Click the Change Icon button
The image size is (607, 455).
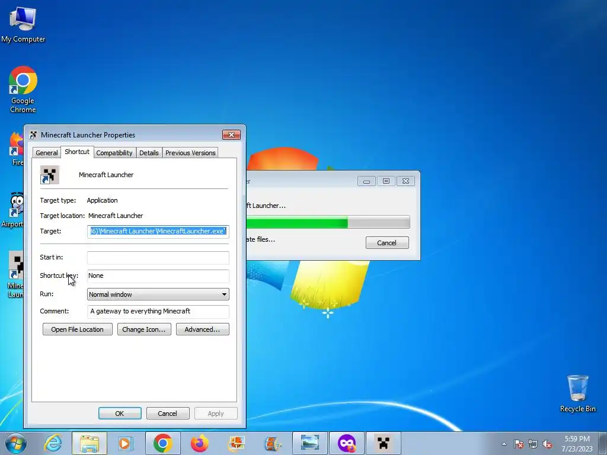coord(144,329)
